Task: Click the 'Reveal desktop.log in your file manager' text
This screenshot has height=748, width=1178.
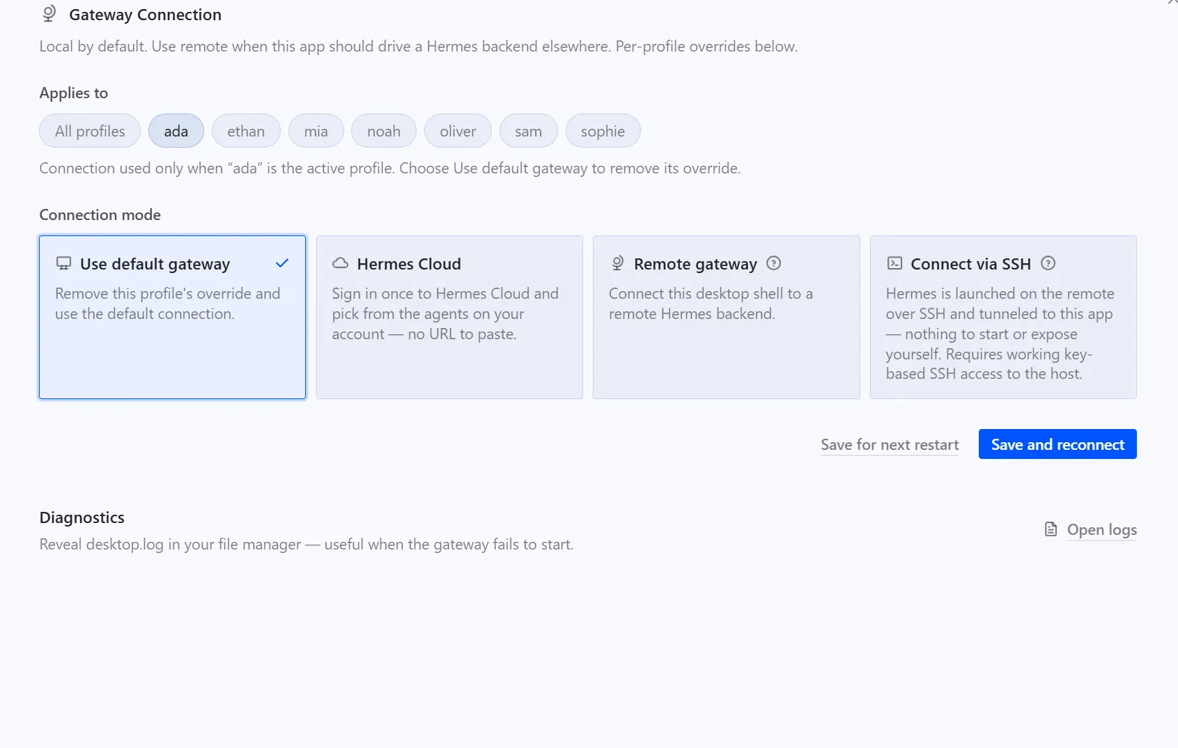Action: (307, 544)
